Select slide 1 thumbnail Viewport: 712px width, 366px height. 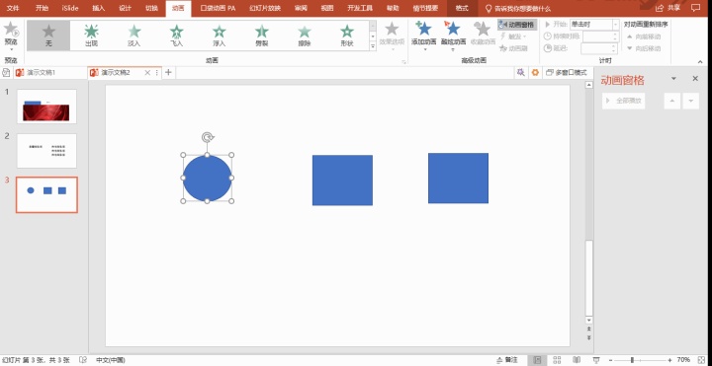(46, 107)
